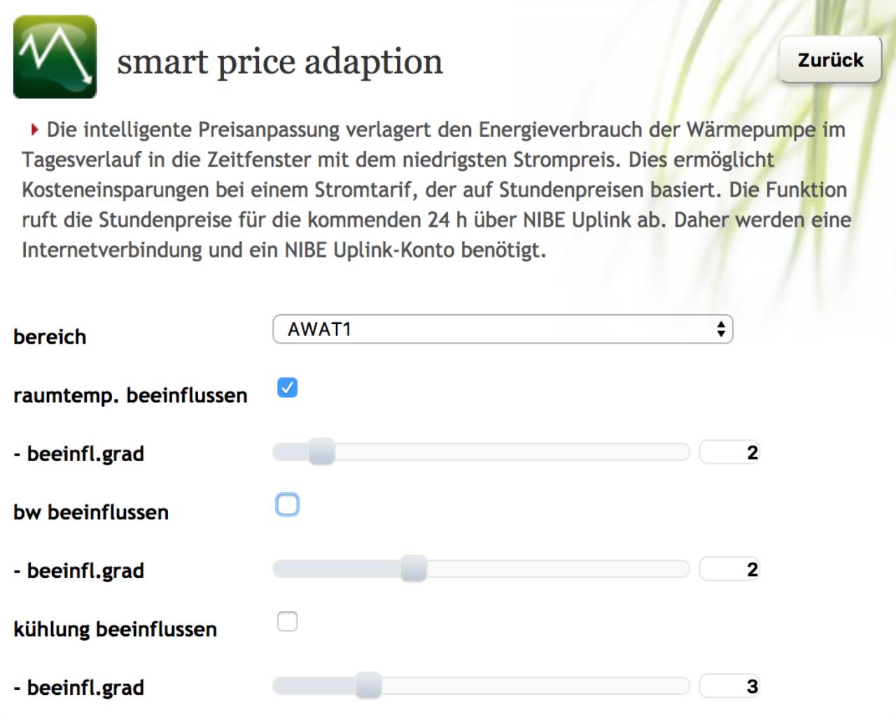Go back with the Zurück button
The height and width of the screenshot is (720, 896).
pos(830,59)
